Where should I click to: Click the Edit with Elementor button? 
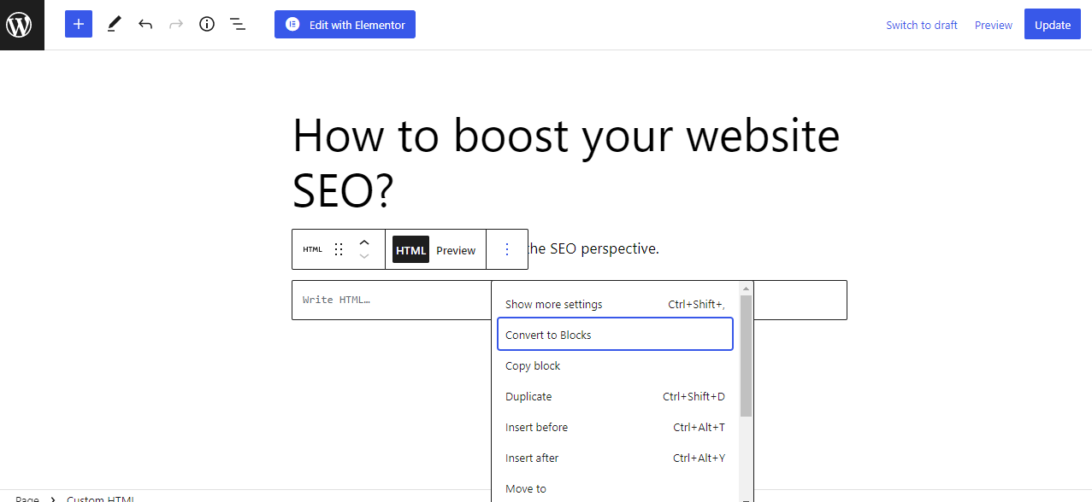point(345,24)
